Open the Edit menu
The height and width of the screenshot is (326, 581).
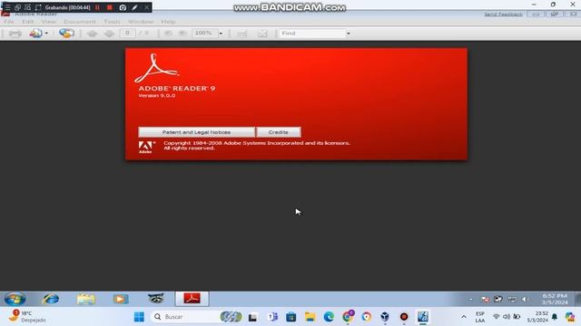[28, 22]
